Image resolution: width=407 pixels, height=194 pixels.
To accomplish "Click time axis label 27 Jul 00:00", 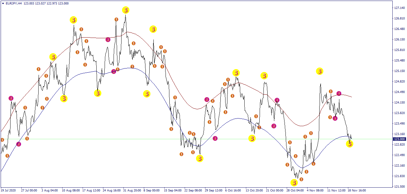I will [x=29, y=190].
